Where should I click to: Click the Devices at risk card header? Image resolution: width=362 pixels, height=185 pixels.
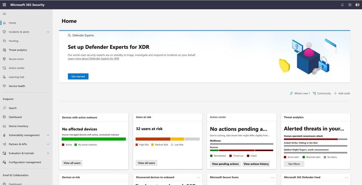click(71, 177)
